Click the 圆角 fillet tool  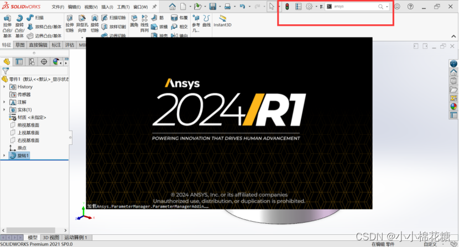tap(134, 21)
